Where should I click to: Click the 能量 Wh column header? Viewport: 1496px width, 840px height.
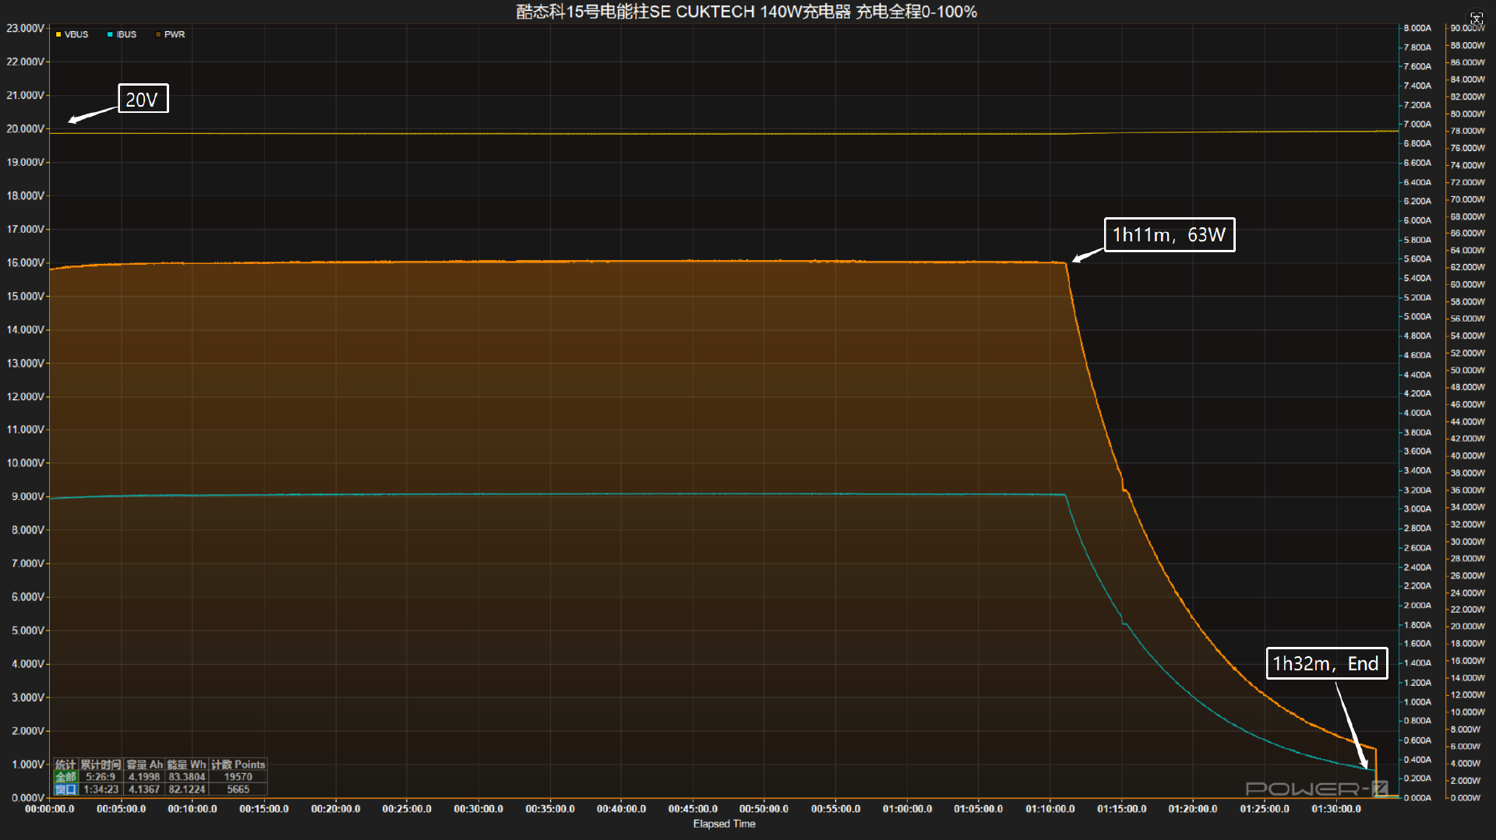click(186, 764)
